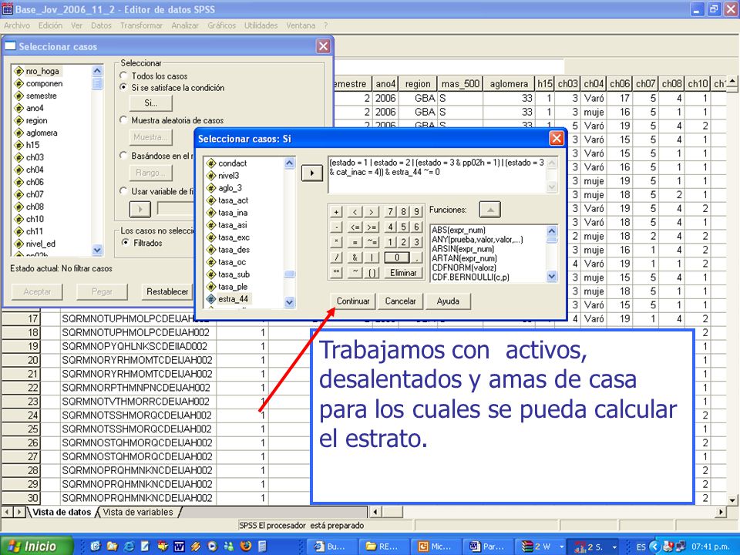Click the not-equal ~= keypad button
This screenshot has width=740, height=555.
point(372,242)
